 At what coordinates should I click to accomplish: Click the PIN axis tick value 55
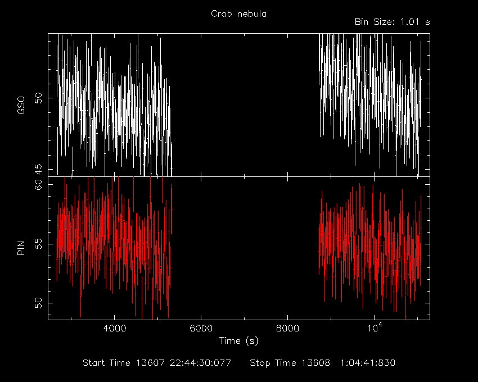point(38,244)
